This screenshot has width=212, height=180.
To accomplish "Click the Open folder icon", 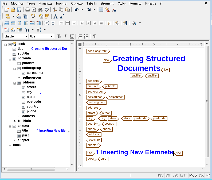I will [x=13, y=10].
